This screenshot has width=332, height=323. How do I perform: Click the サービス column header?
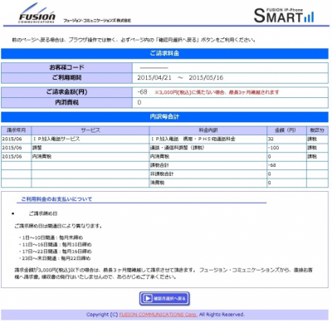90,130
